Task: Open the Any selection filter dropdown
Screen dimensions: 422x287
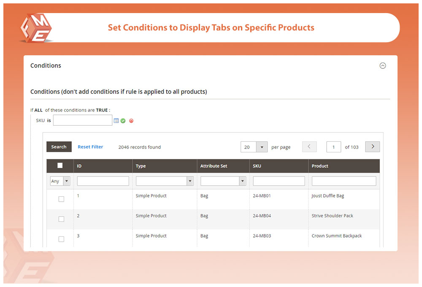Action: point(60,181)
